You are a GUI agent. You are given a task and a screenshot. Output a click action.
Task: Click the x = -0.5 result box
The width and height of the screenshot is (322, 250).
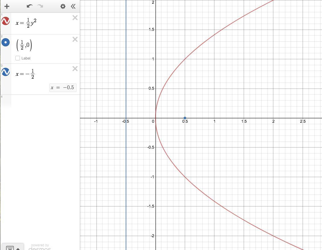point(63,87)
